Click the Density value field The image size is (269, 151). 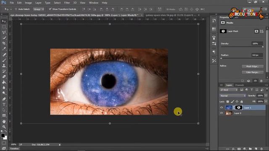click(x=257, y=44)
